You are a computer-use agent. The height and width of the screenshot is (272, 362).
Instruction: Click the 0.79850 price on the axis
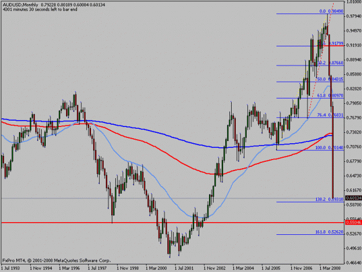tap(354, 103)
